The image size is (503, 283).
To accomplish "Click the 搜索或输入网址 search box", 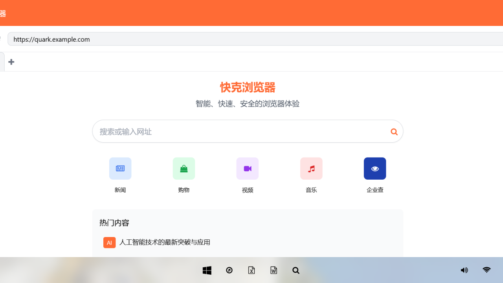I will click(x=240, y=132).
